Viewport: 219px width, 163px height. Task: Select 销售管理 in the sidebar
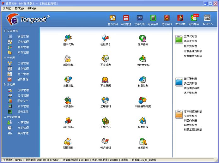[x=23, y=36]
